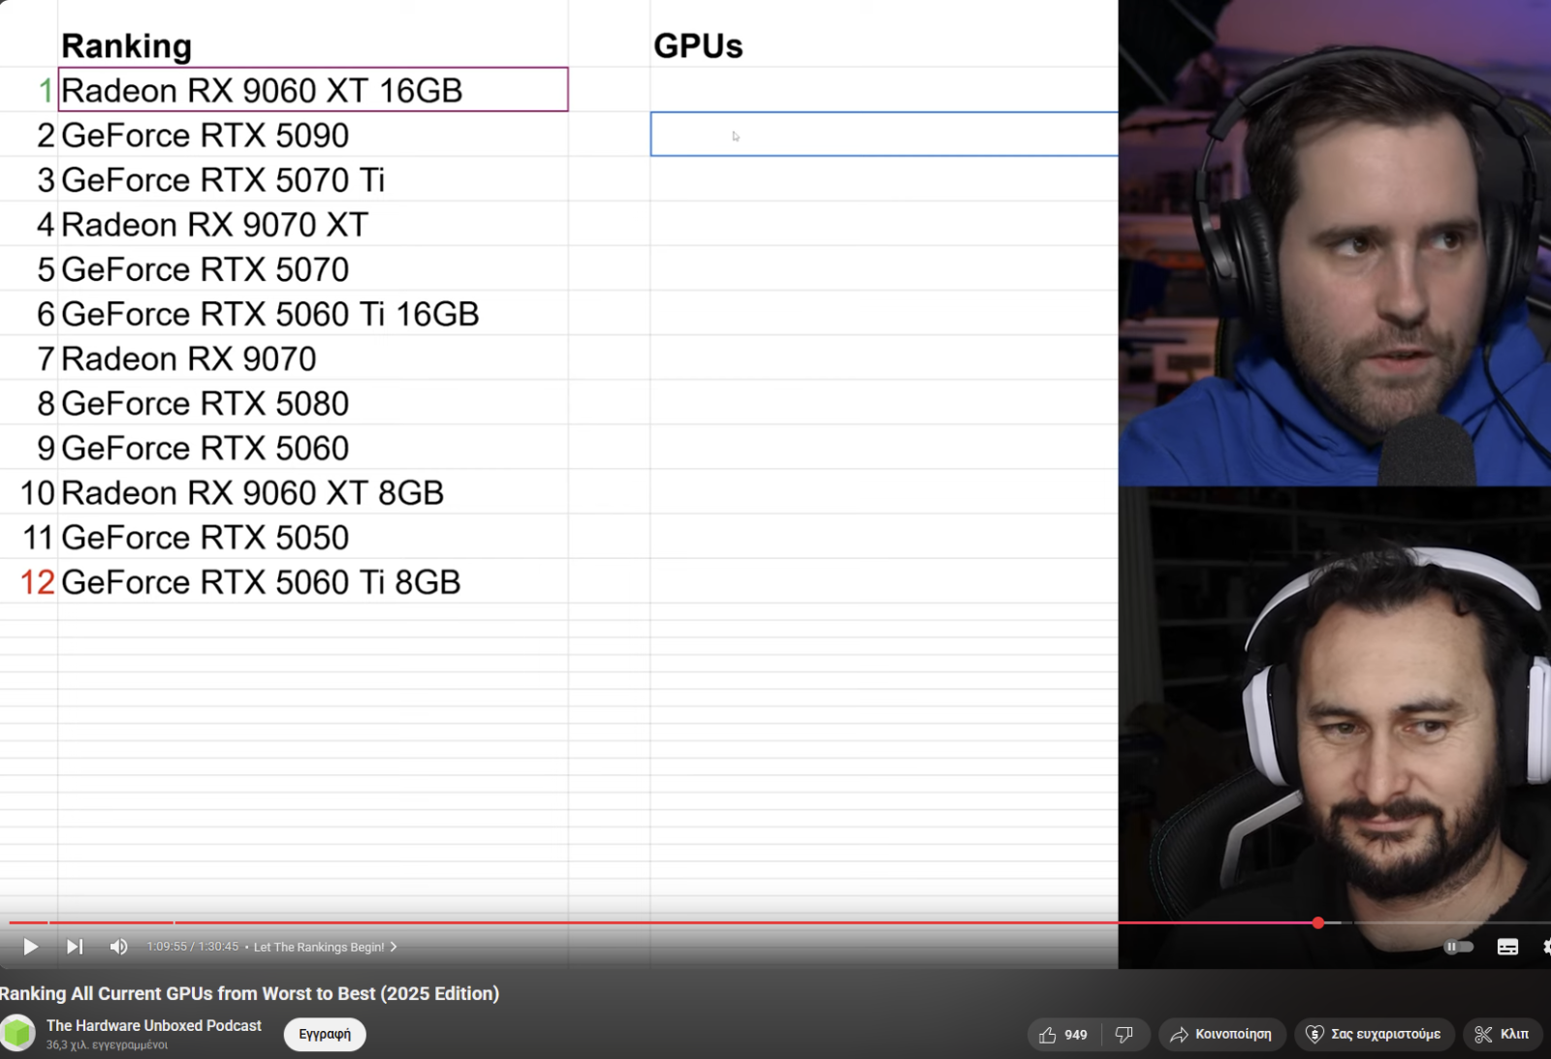
Task: Dislike the video
Action: click(x=1125, y=1035)
